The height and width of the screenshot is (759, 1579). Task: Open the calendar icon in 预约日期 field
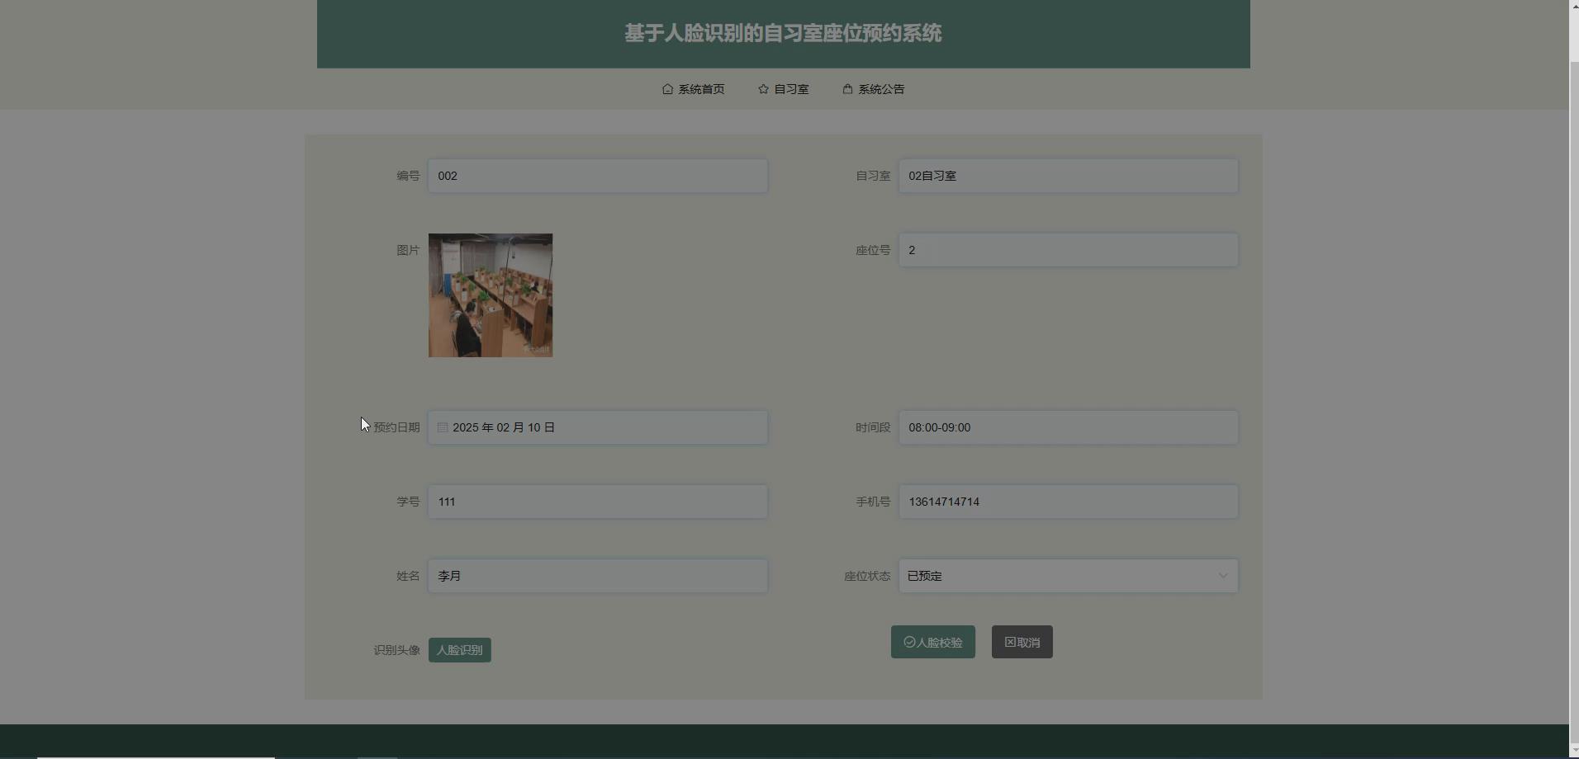click(443, 427)
